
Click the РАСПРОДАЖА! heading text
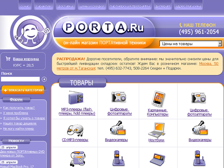pos(71,59)
